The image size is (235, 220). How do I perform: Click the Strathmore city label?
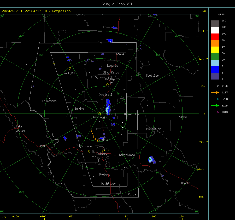point(127,155)
